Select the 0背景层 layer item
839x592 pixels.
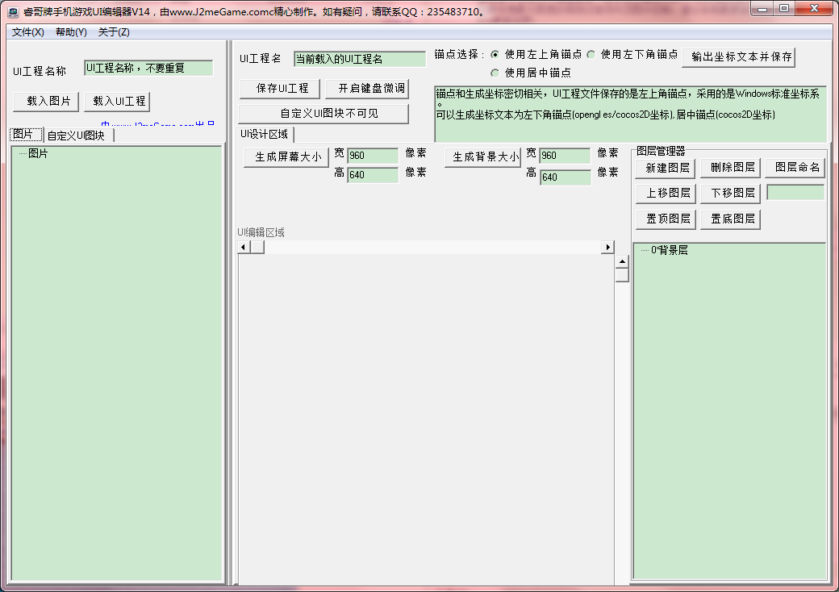(670, 250)
